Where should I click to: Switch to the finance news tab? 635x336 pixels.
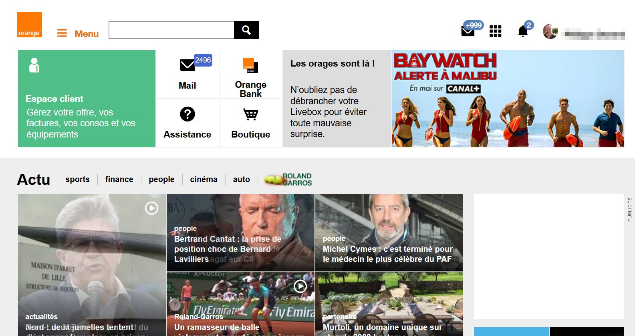tap(119, 179)
